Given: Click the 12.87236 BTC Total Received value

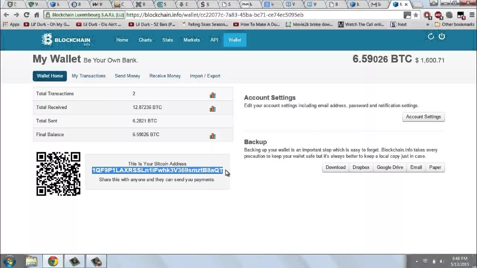Looking at the screenshot, I should (147, 107).
